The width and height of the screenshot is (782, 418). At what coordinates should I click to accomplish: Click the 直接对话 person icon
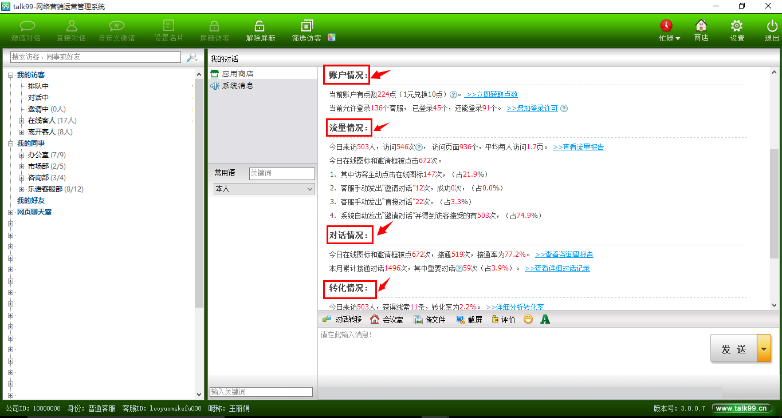click(x=72, y=26)
